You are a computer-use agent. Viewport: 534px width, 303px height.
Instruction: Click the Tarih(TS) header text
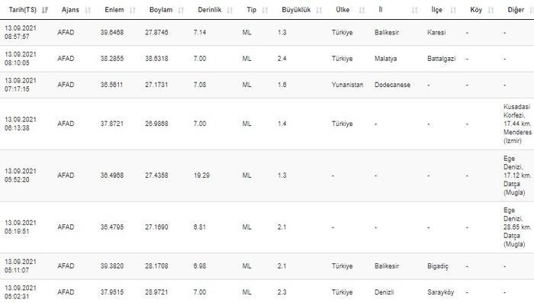(22, 10)
